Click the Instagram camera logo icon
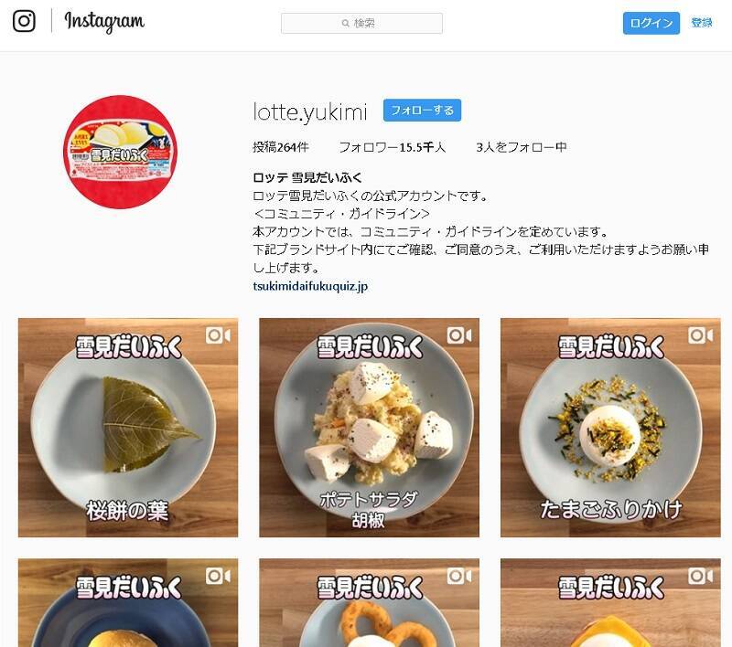The image size is (732, 647). [24, 21]
